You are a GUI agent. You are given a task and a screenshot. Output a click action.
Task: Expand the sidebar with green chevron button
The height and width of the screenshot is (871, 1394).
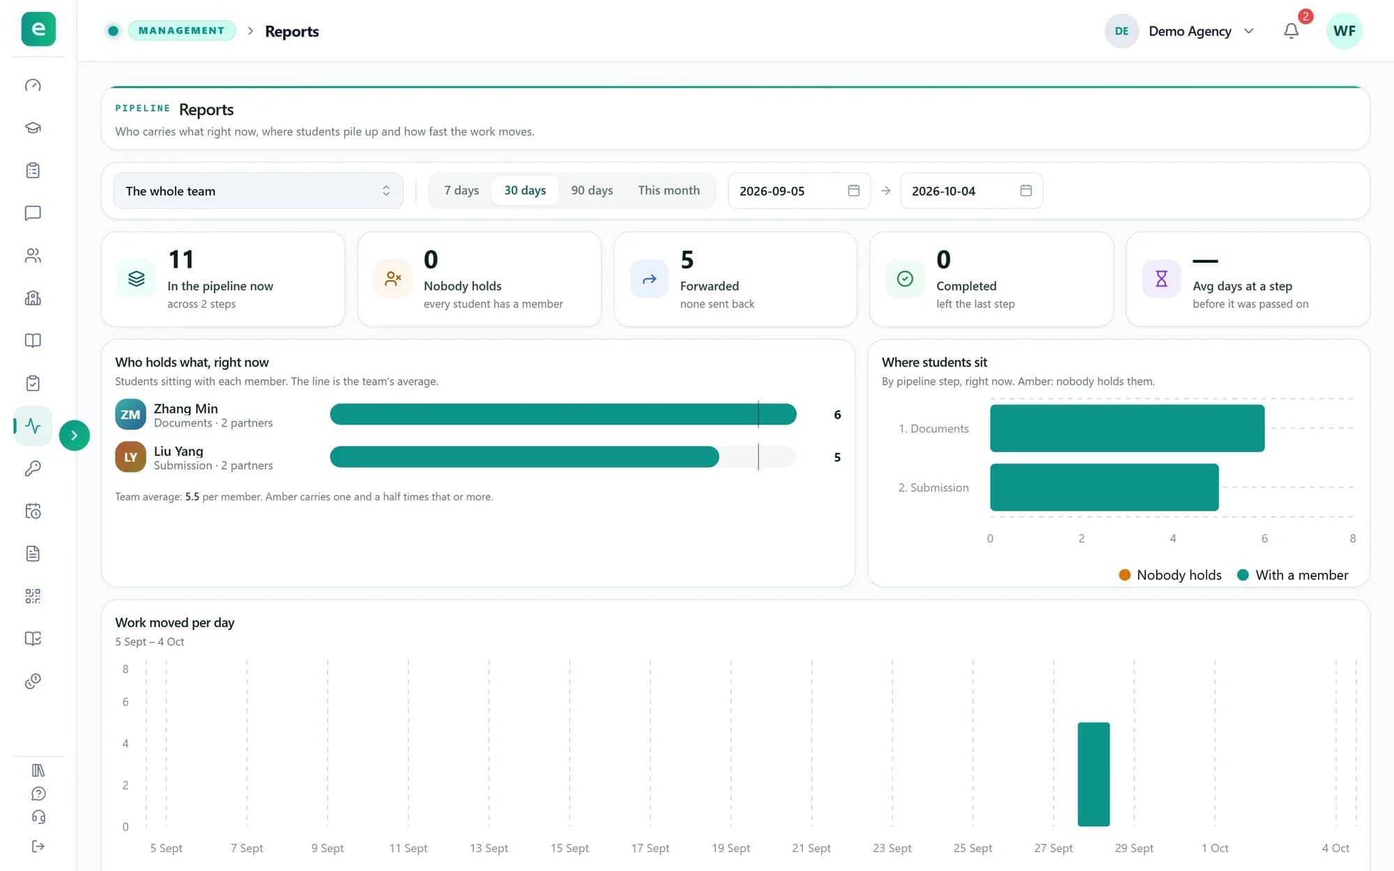pyautogui.click(x=75, y=435)
